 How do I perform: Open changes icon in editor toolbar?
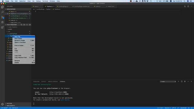[185, 6]
